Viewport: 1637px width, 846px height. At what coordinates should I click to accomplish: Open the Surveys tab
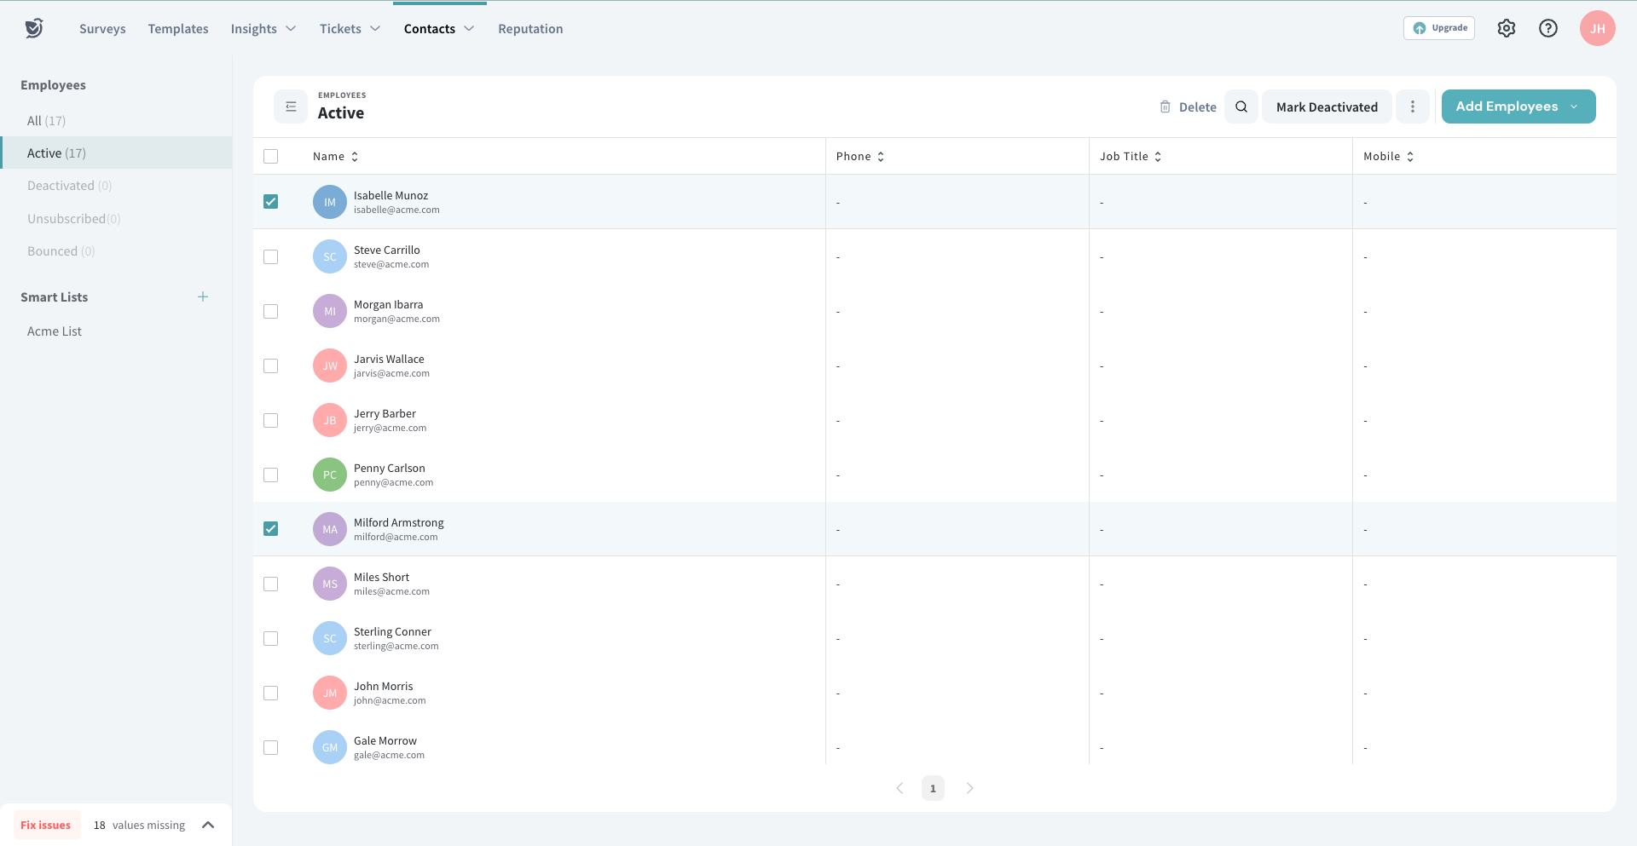102,29
